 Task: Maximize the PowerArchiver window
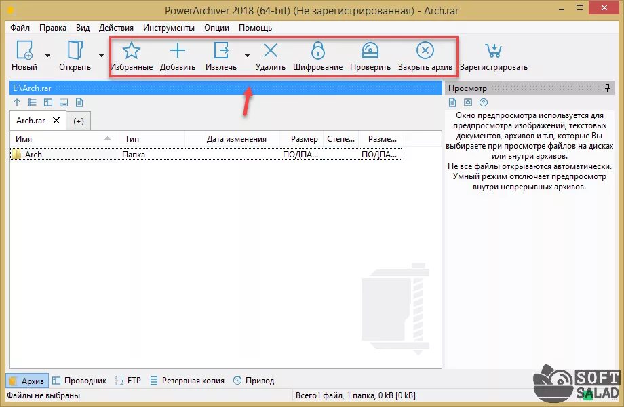[x=580, y=8]
